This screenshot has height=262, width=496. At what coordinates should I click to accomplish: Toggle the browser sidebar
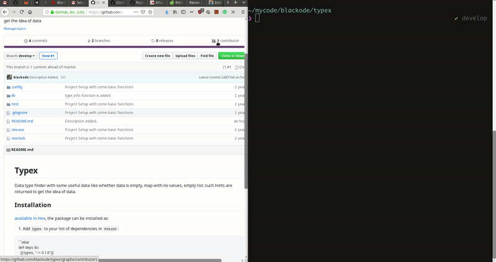pos(183,12)
